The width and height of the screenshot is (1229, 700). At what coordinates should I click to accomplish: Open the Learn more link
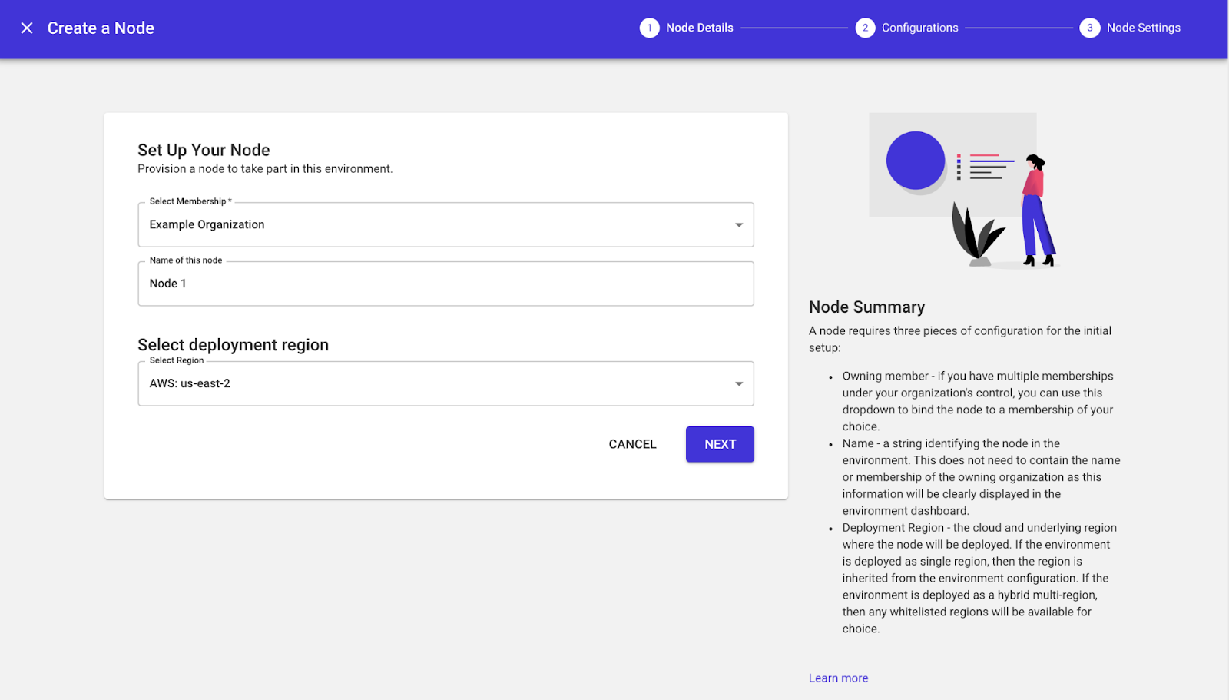837,678
